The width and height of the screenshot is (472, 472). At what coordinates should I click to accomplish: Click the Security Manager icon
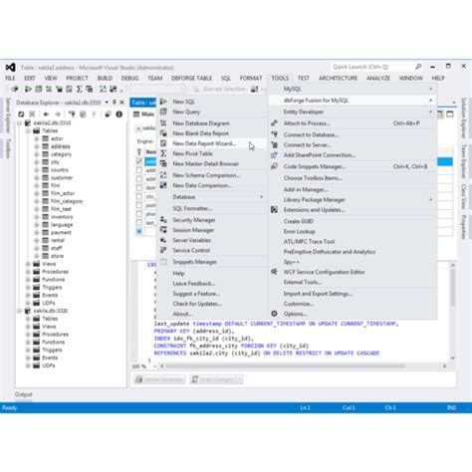pos(163,220)
